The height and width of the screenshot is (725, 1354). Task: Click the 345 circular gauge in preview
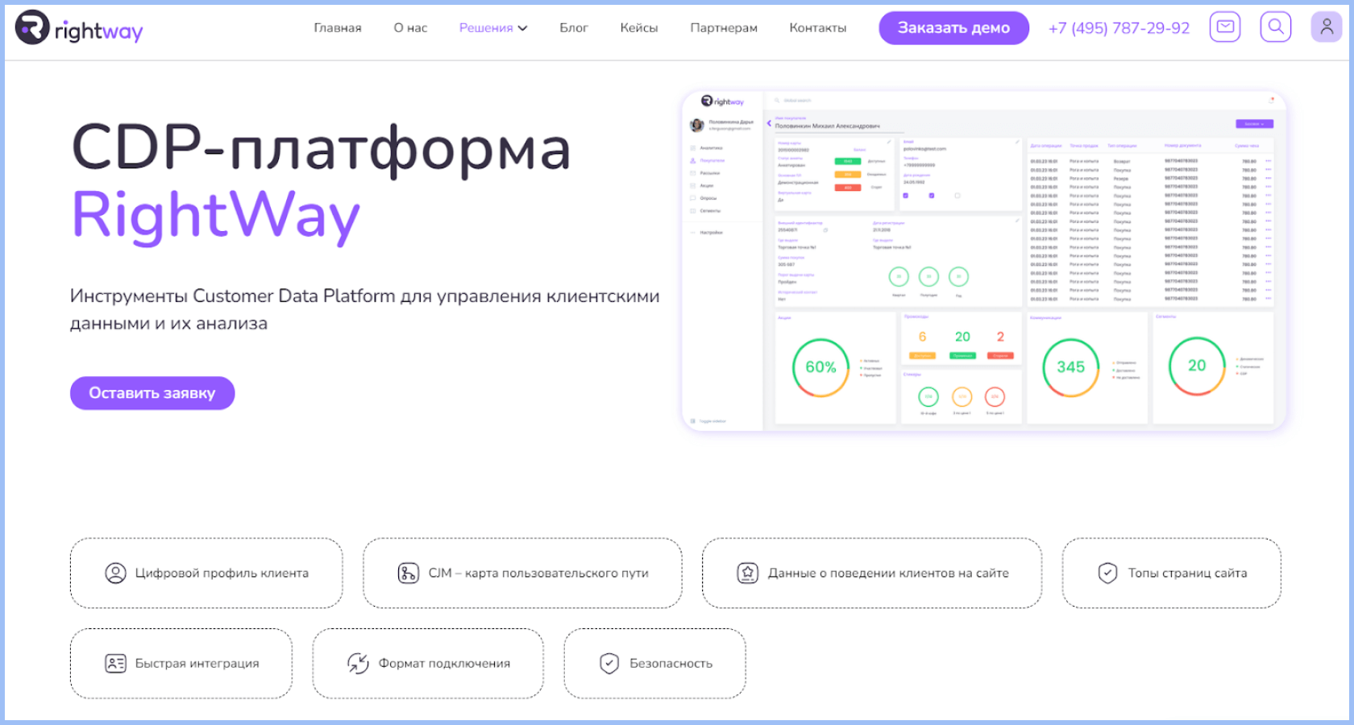tap(1071, 367)
